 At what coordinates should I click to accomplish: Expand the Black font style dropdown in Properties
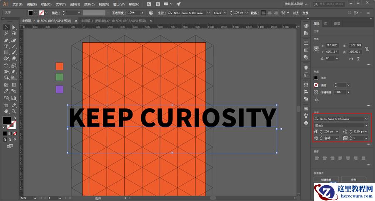(x=366, y=125)
